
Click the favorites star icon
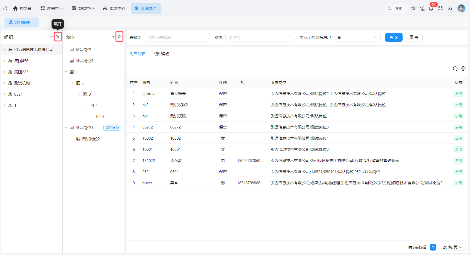tap(413, 8)
